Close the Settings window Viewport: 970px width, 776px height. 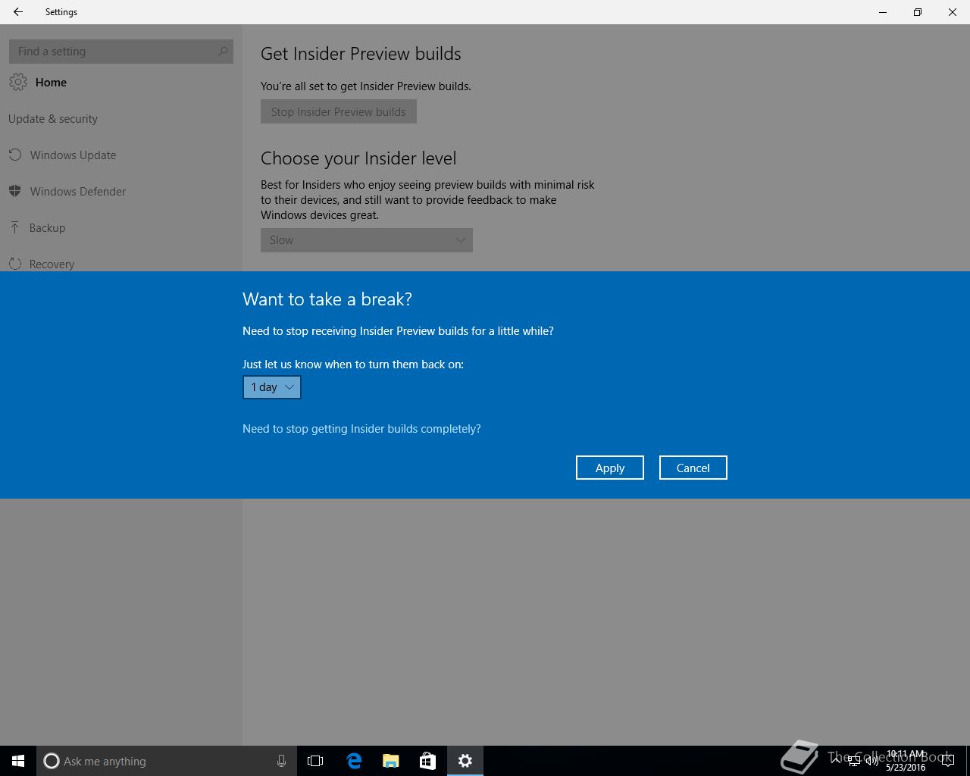tap(953, 12)
